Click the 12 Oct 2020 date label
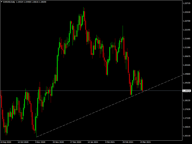The image size is (192, 144). [x=23, y=142]
